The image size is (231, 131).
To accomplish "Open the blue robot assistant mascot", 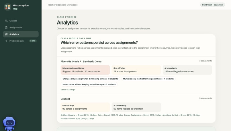I will tap(9, 124).
